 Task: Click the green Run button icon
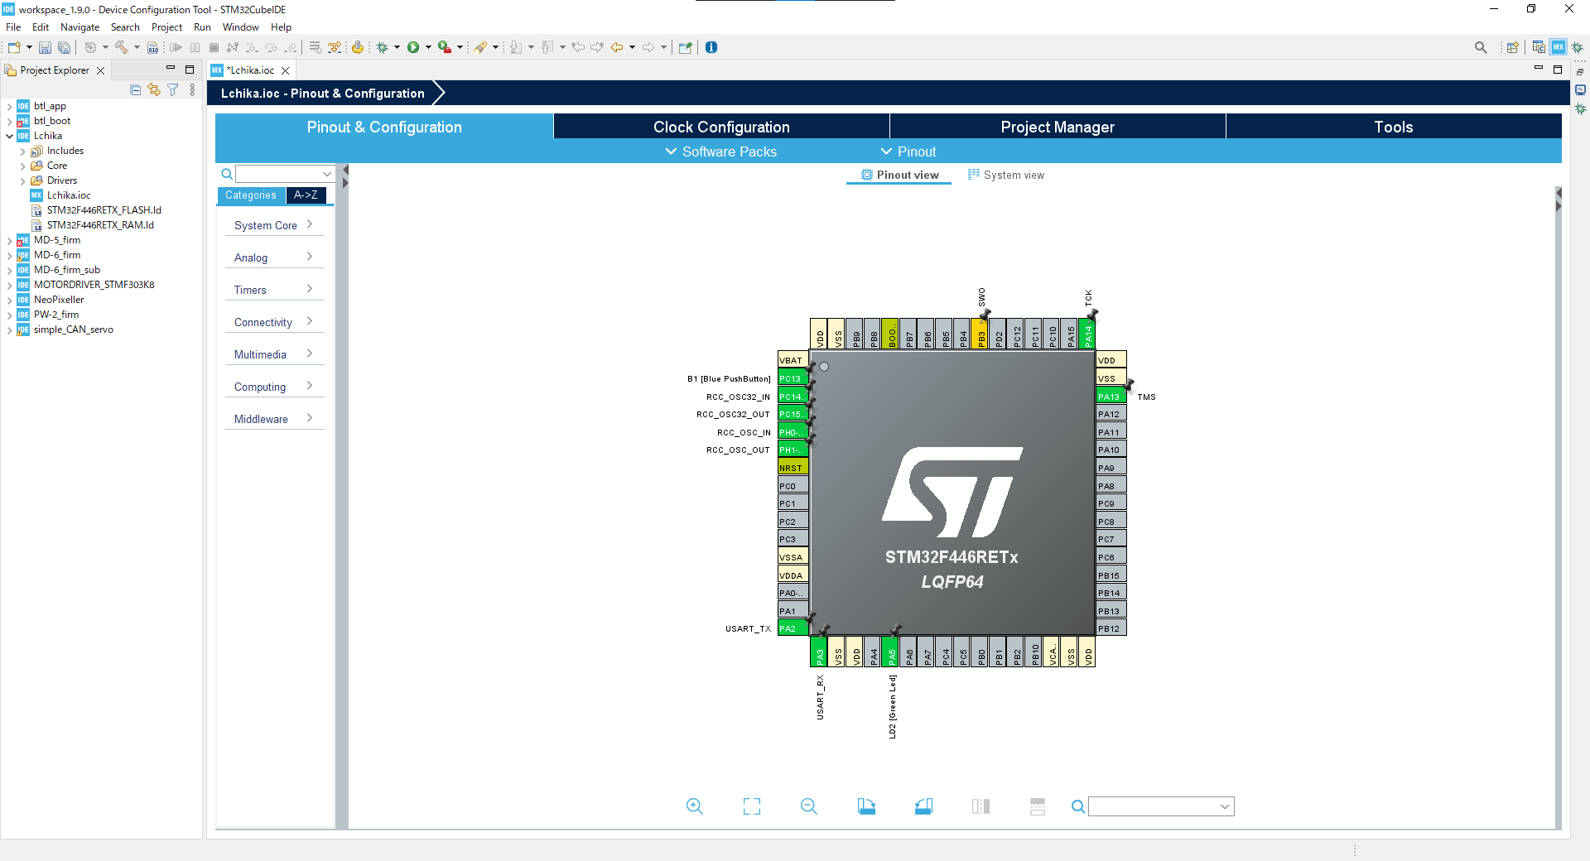click(413, 47)
